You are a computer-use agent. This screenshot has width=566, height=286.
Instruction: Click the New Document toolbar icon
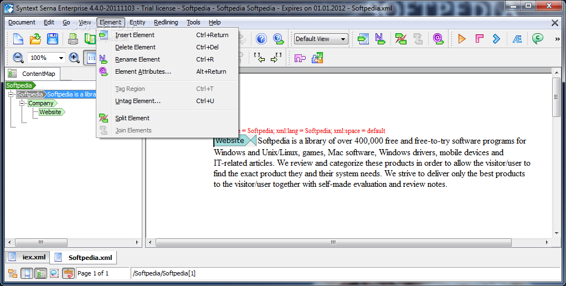coord(18,39)
